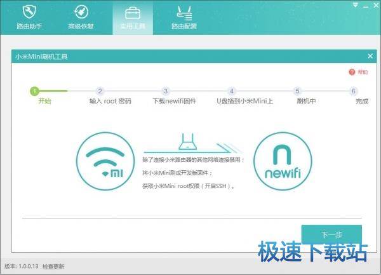Click text 输入 root 密码
Viewport: 381px width, 275px height.
tap(110, 101)
